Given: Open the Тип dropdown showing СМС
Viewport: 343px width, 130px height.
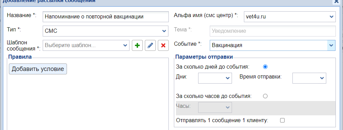Looking at the screenshot, I should pyautogui.click(x=106, y=31).
